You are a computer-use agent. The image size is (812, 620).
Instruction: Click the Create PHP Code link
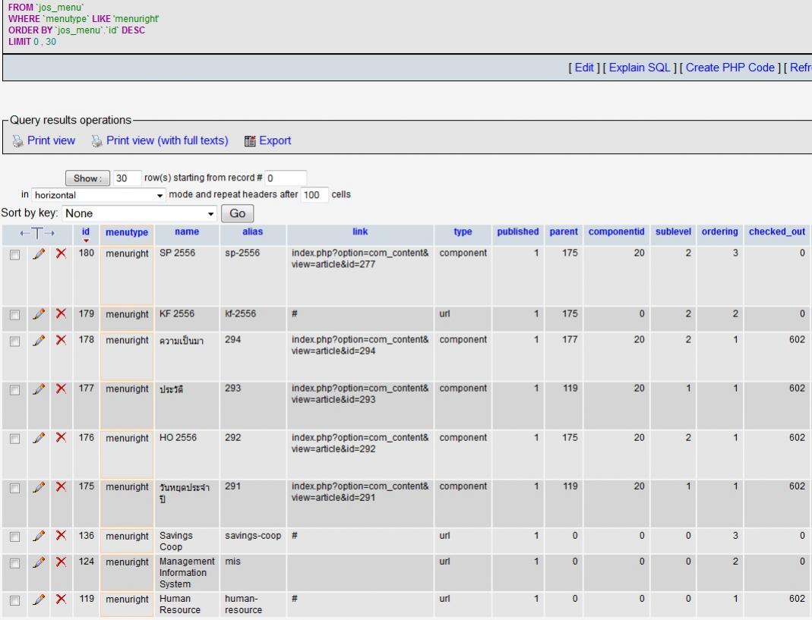click(x=730, y=68)
